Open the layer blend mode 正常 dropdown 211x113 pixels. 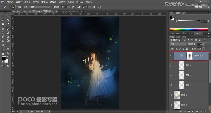click(x=178, y=44)
